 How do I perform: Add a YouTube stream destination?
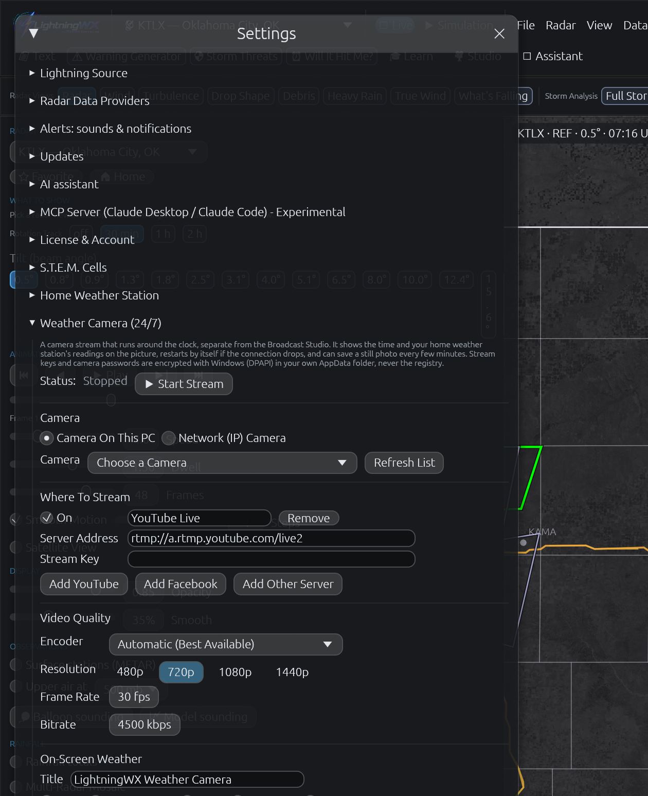coord(84,584)
